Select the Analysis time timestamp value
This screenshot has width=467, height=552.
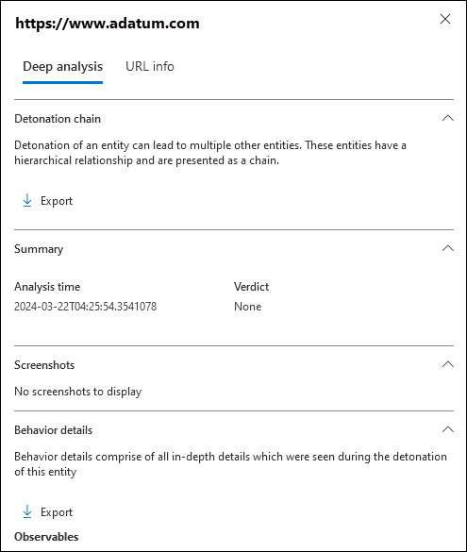[x=85, y=307]
